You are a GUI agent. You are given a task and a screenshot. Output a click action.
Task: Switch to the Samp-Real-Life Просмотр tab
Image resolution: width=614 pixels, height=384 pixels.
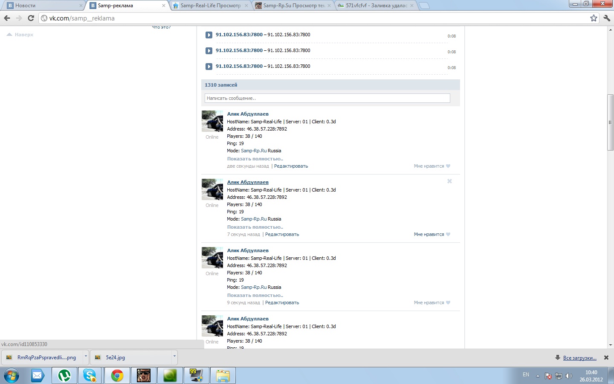coord(210,6)
